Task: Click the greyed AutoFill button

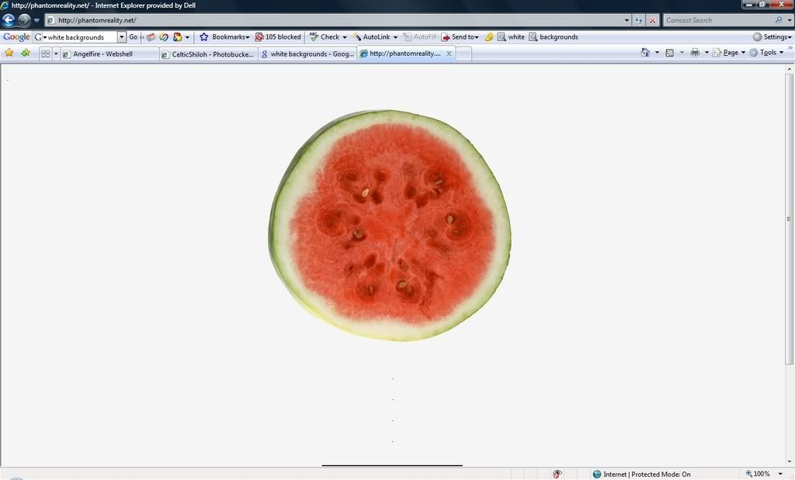Action: 420,37
